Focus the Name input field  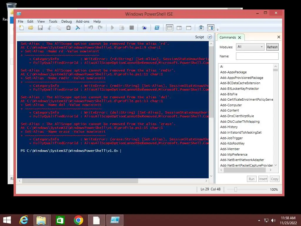pyautogui.click(x=257, y=56)
